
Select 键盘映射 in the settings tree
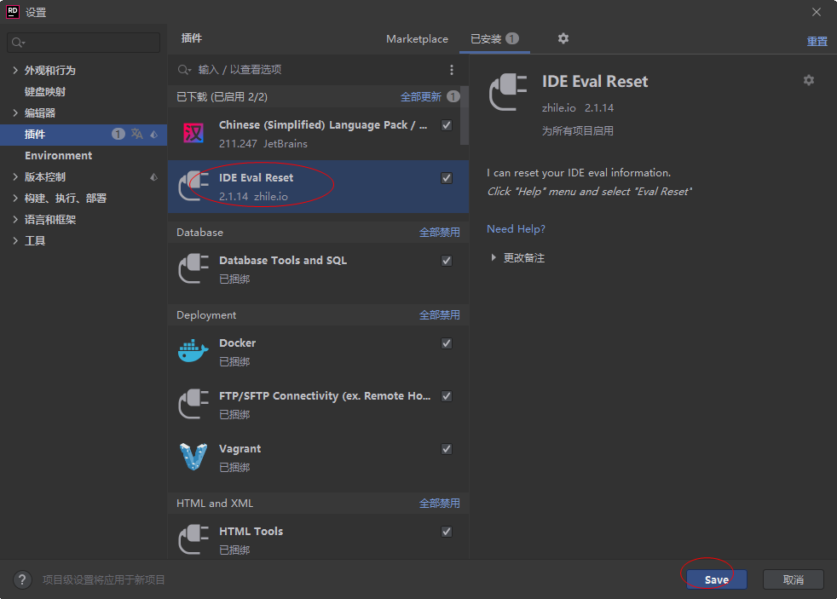(x=45, y=92)
